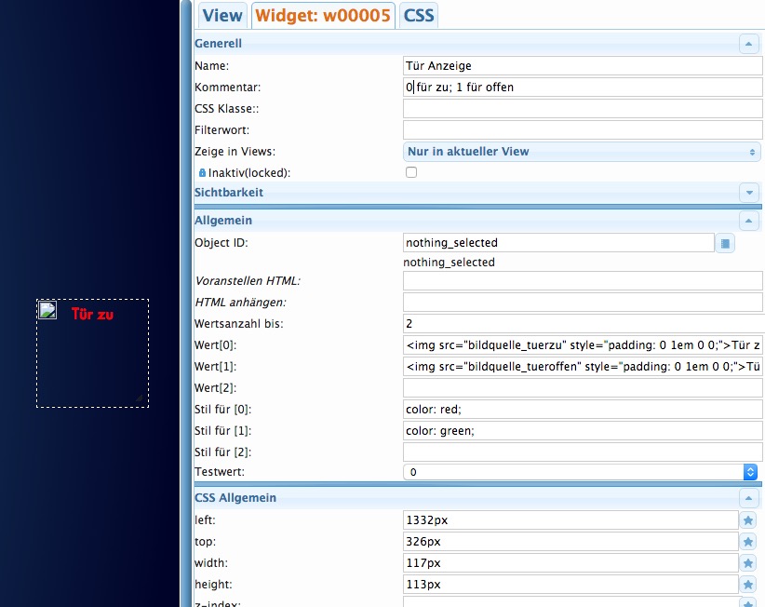Click the empty Wert[2] input field

point(583,388)
